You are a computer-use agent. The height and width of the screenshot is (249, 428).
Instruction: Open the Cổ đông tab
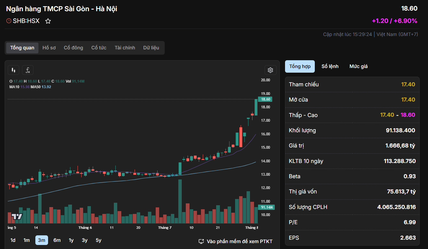click(x=74, y=48)
